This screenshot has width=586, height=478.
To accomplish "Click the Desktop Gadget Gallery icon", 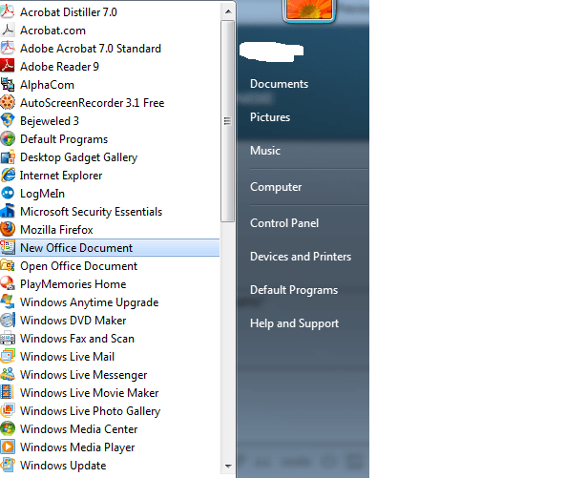I will pyautogui.click(x=8, y=157).
